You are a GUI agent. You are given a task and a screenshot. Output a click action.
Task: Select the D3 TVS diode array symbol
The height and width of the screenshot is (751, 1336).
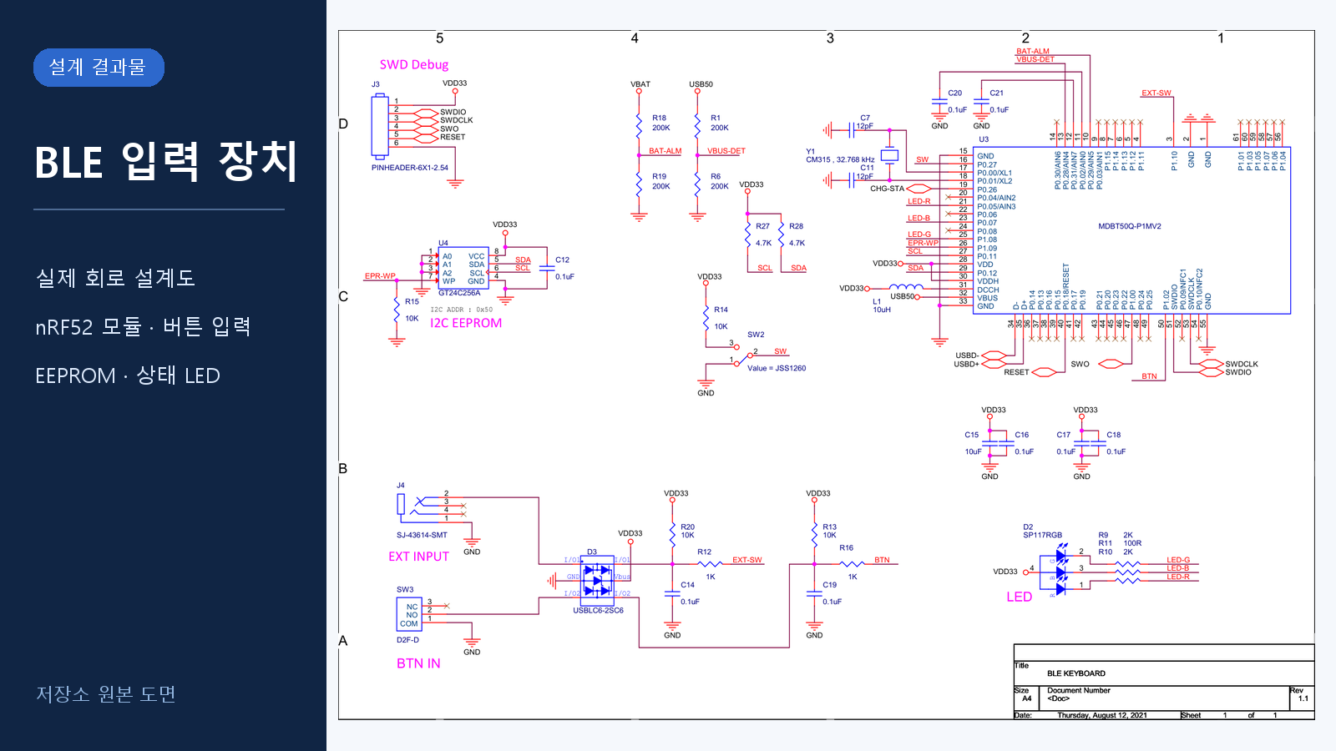coord(597,580)
